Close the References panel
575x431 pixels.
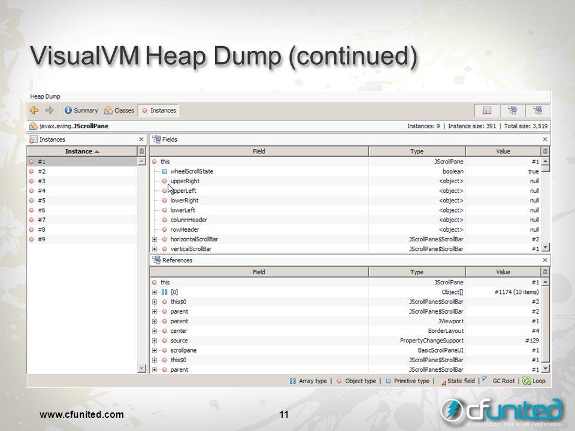tap(545, 260)
